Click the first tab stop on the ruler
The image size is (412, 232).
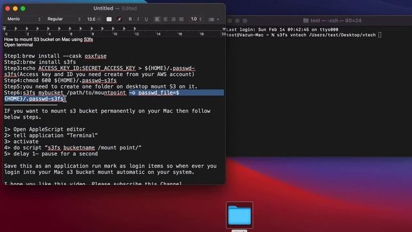16,28
